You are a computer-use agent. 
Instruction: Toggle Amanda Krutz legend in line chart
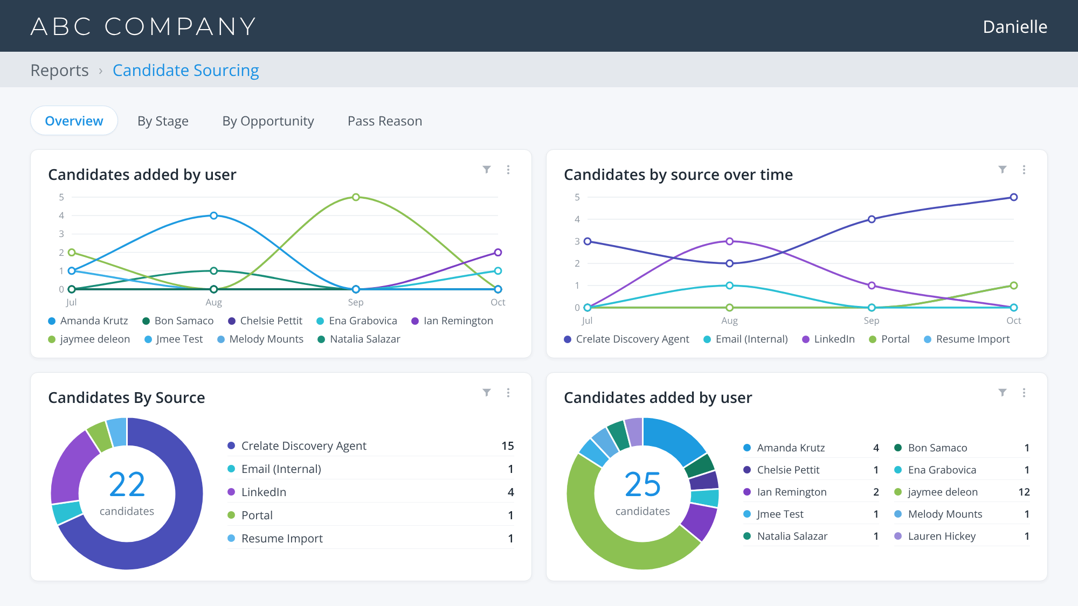88,321
